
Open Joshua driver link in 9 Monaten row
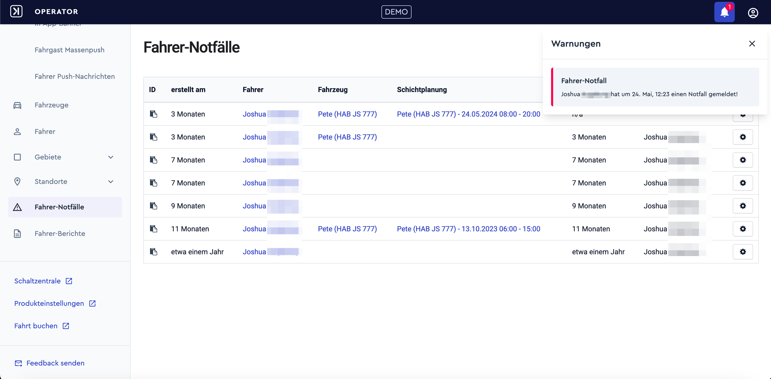(254, 206)
